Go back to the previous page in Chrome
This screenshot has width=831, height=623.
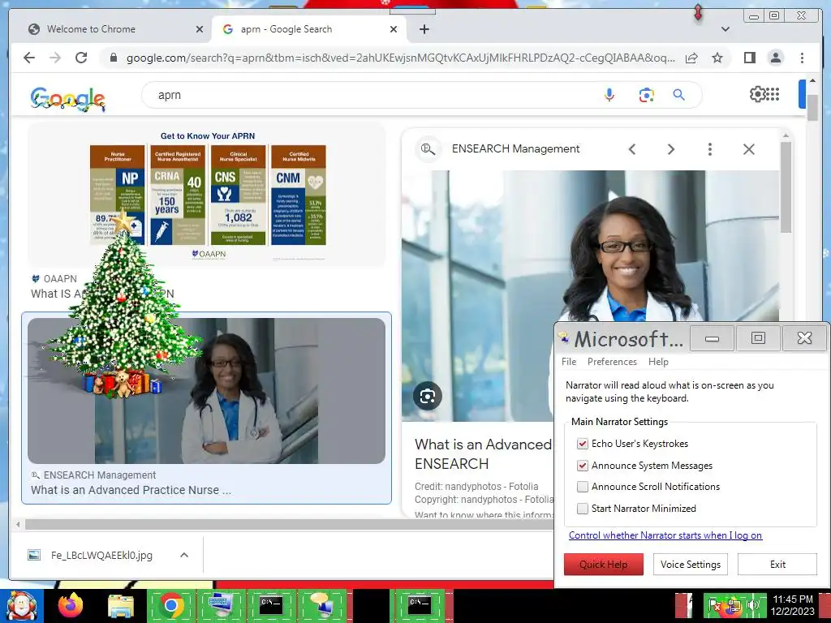pyautogui.click(x=29, y=58)
